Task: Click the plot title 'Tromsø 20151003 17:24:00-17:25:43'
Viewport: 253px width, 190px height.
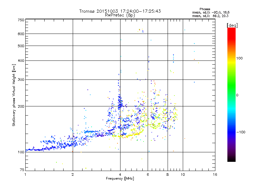Action: [x=120, y=11]
